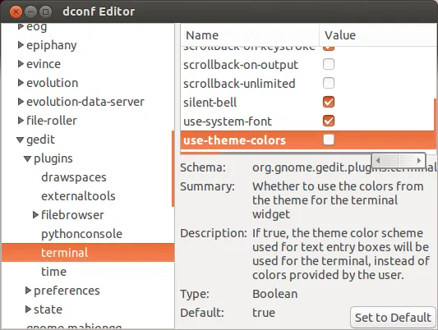Select the filebrowser tree label
Viewport: 438px width, 330px height.
[72, 215]
